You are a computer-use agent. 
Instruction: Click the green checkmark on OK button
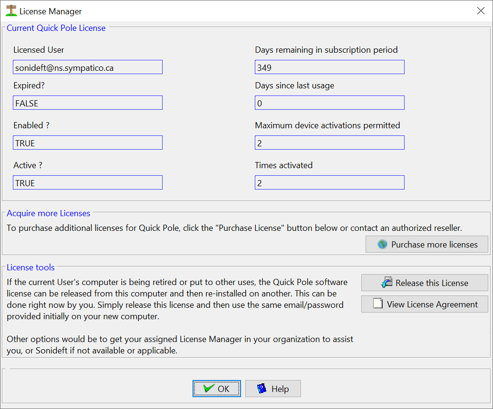tap(209, 388)
